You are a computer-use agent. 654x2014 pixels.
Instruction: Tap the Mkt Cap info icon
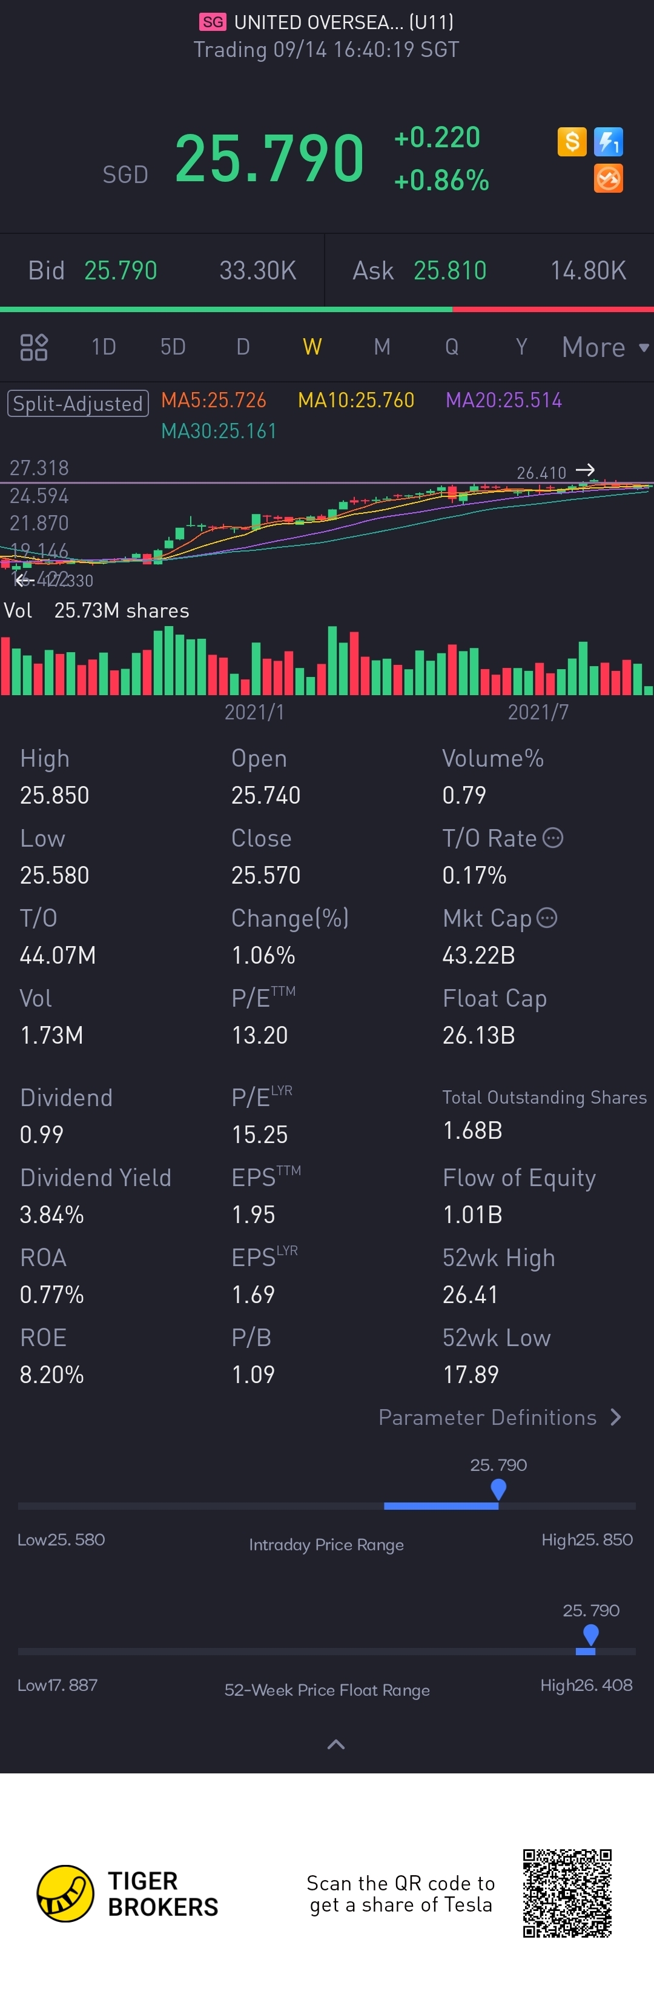point(547,918)
